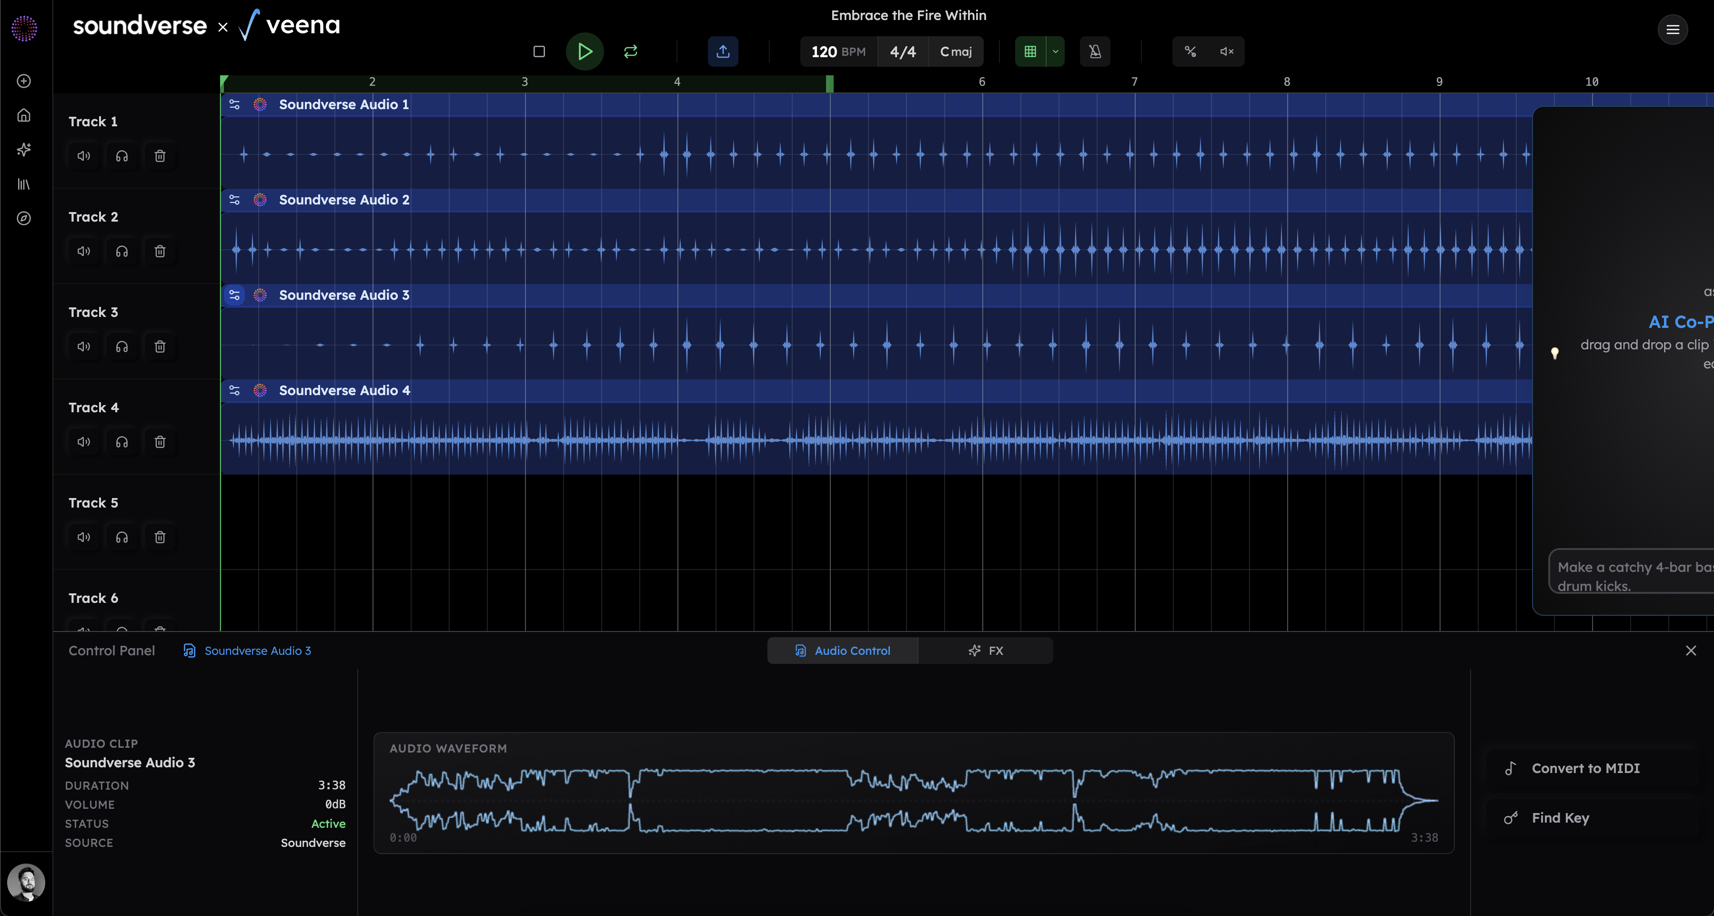Toggle the master mute speaker icon
This screenshot has height=916, width=1714.
(x=1226, y=51)
